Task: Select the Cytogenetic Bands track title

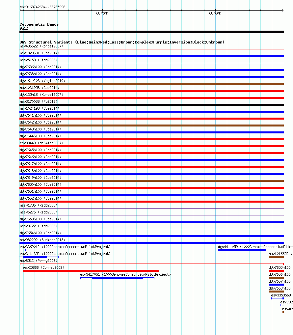Action: tap(39, 24)
